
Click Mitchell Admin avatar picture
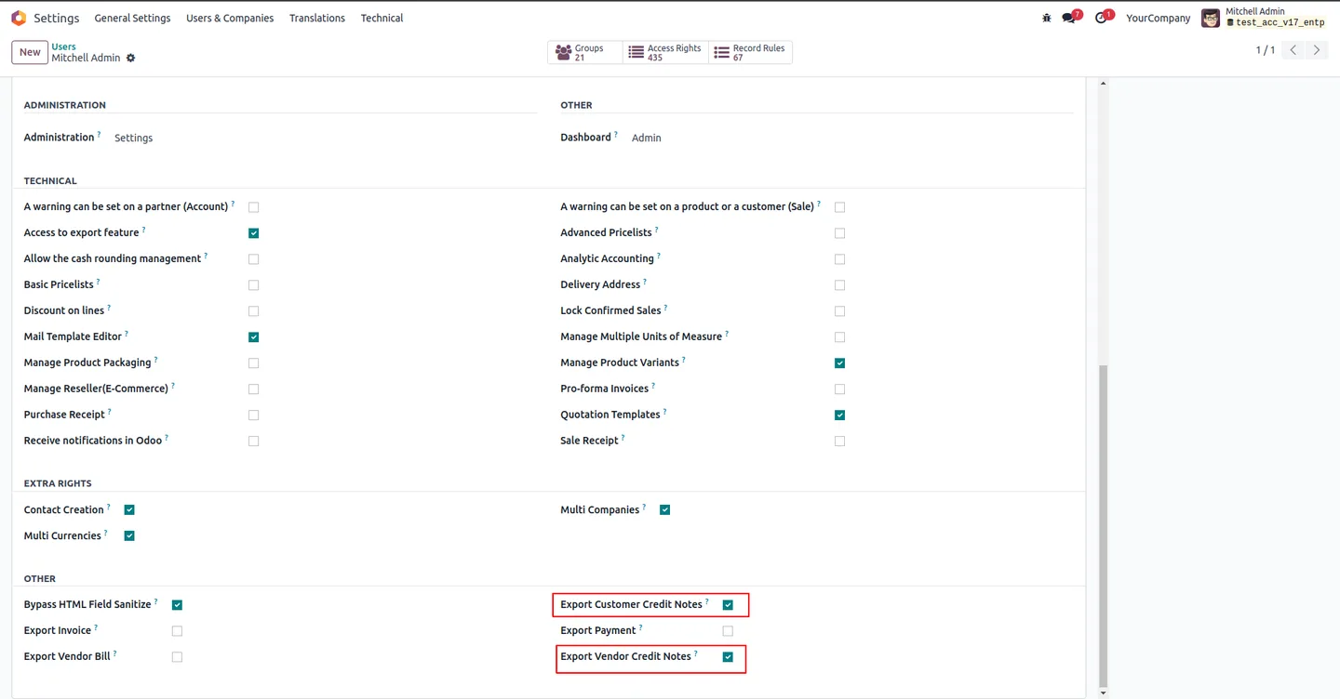(x=1211, y=18)
